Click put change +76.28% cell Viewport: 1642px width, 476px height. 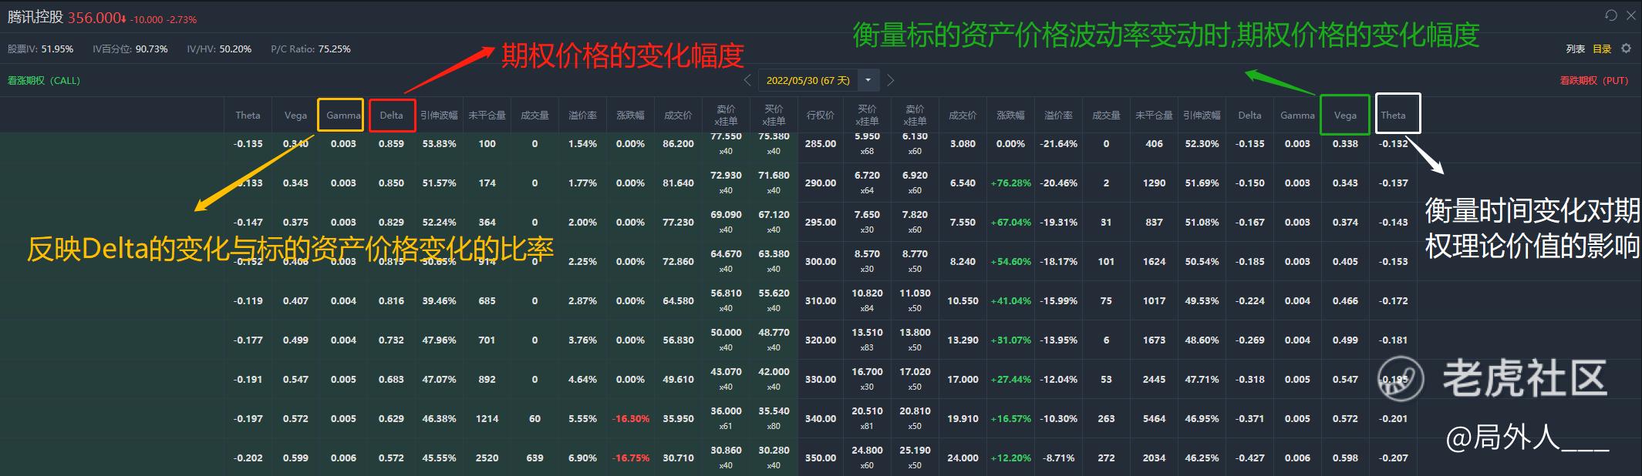(1010, 183)
